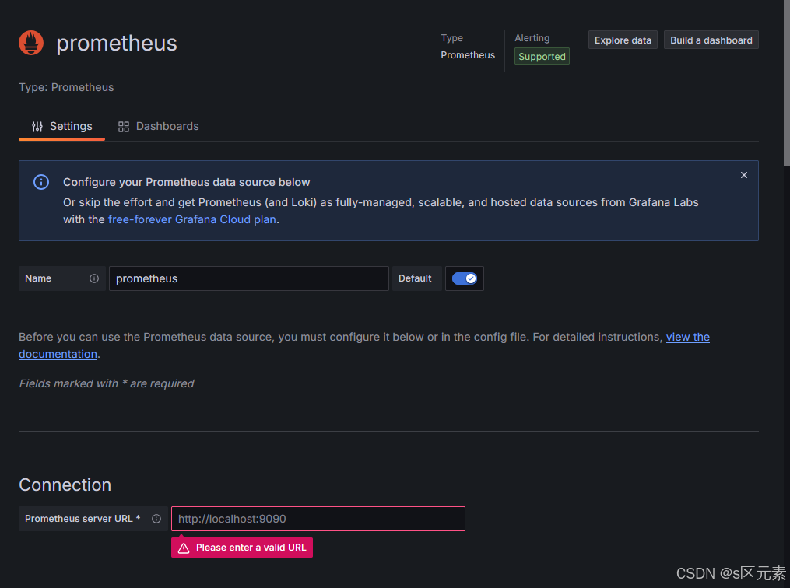The height and width of the screenshot is (588, 790).
Task: Click the "Fields marked with * are required" note
Action: 107,383
